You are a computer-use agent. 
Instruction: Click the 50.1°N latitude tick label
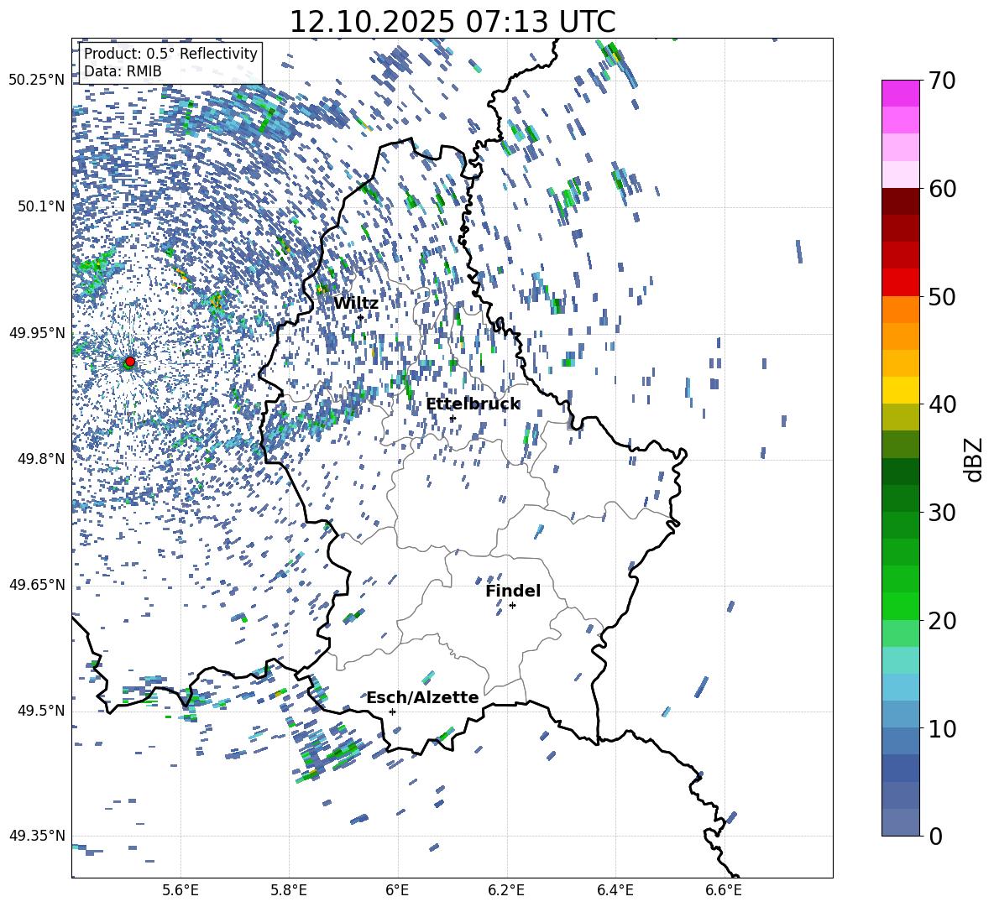[x=40, y=206]
